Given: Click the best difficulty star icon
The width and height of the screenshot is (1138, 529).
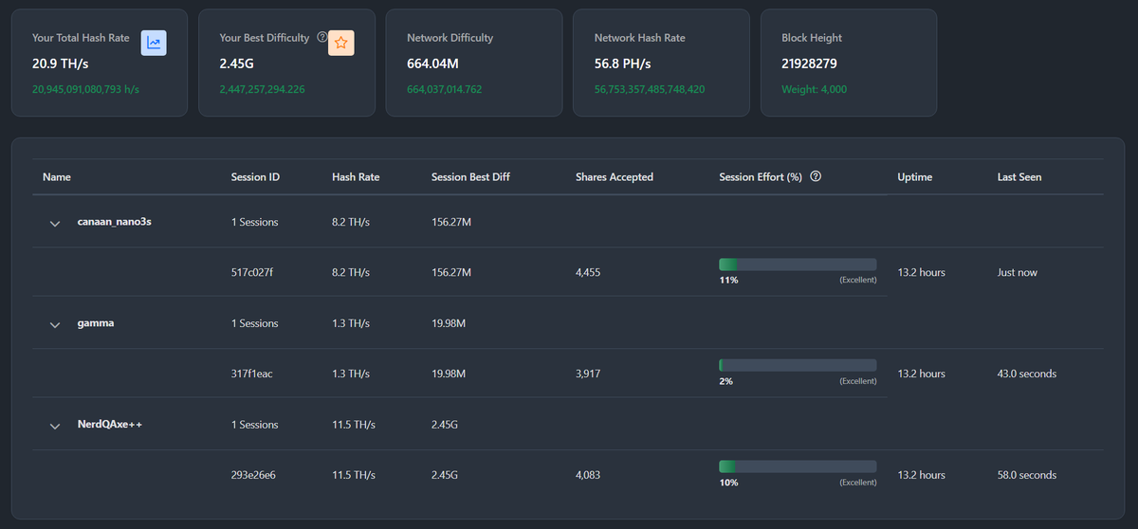Looking at the screenshot, I should pos(341,43).
